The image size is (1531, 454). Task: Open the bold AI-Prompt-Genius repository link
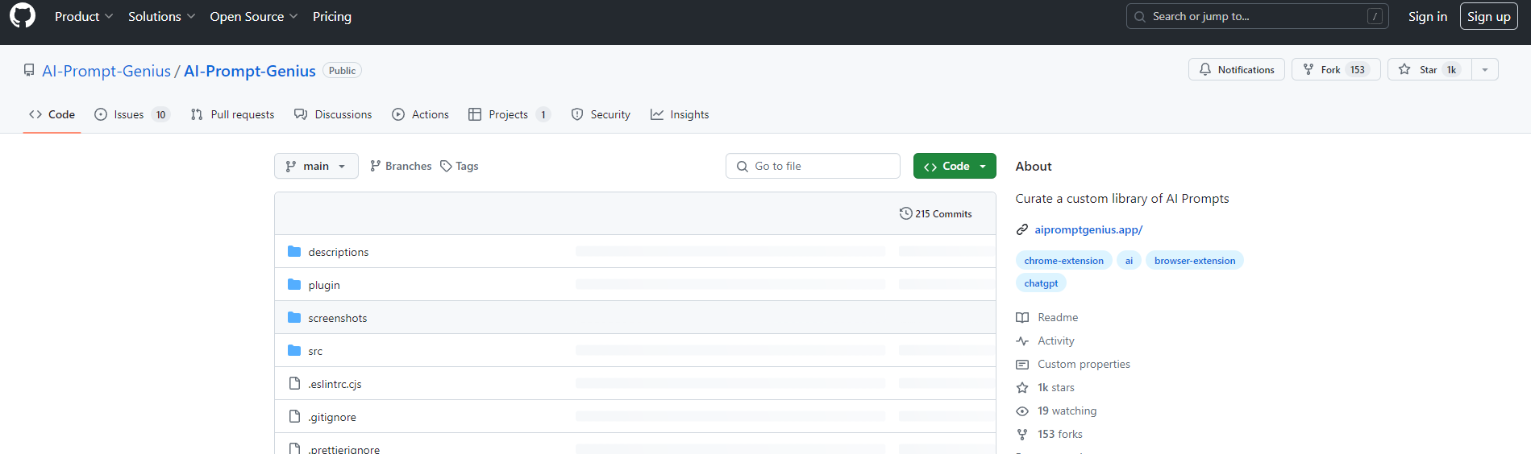(250, 71)
